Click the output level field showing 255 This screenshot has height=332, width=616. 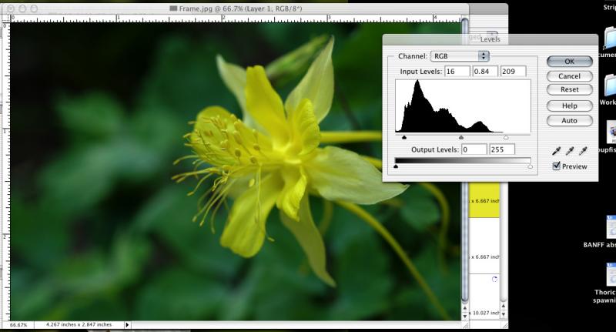point(502,149)
